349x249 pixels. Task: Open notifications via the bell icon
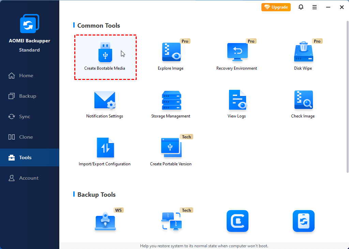pos(301,7)
